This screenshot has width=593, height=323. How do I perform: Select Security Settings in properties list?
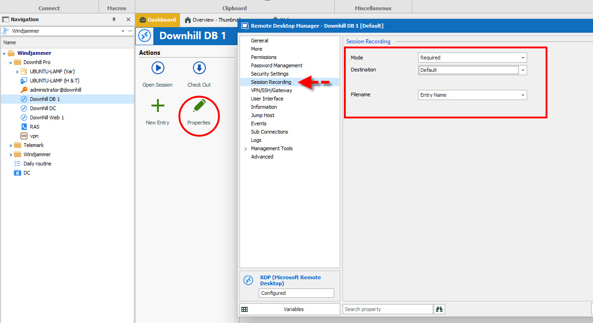tap(269, 74)
